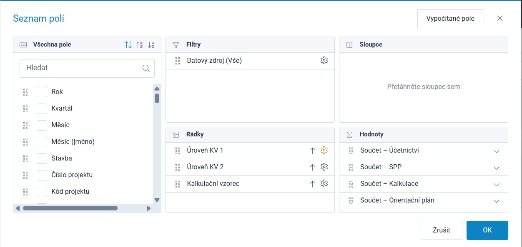Expand options for Součet – Účetnictví
This screenshot has width=522, height=247.
click(x=496, y=151)
